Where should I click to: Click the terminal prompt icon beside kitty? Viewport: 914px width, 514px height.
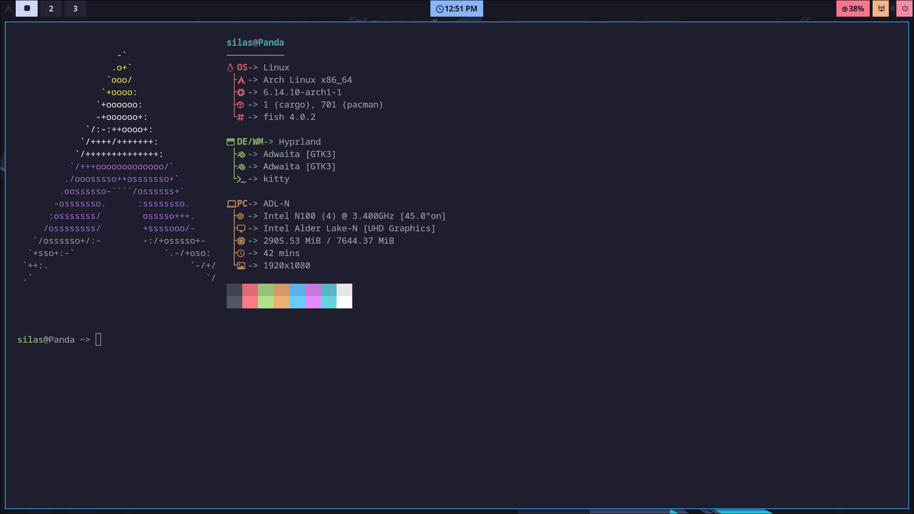tap(241, 179)
